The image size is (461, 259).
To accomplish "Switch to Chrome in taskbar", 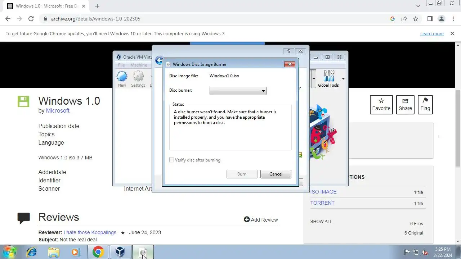I will (x=98, y=252).
